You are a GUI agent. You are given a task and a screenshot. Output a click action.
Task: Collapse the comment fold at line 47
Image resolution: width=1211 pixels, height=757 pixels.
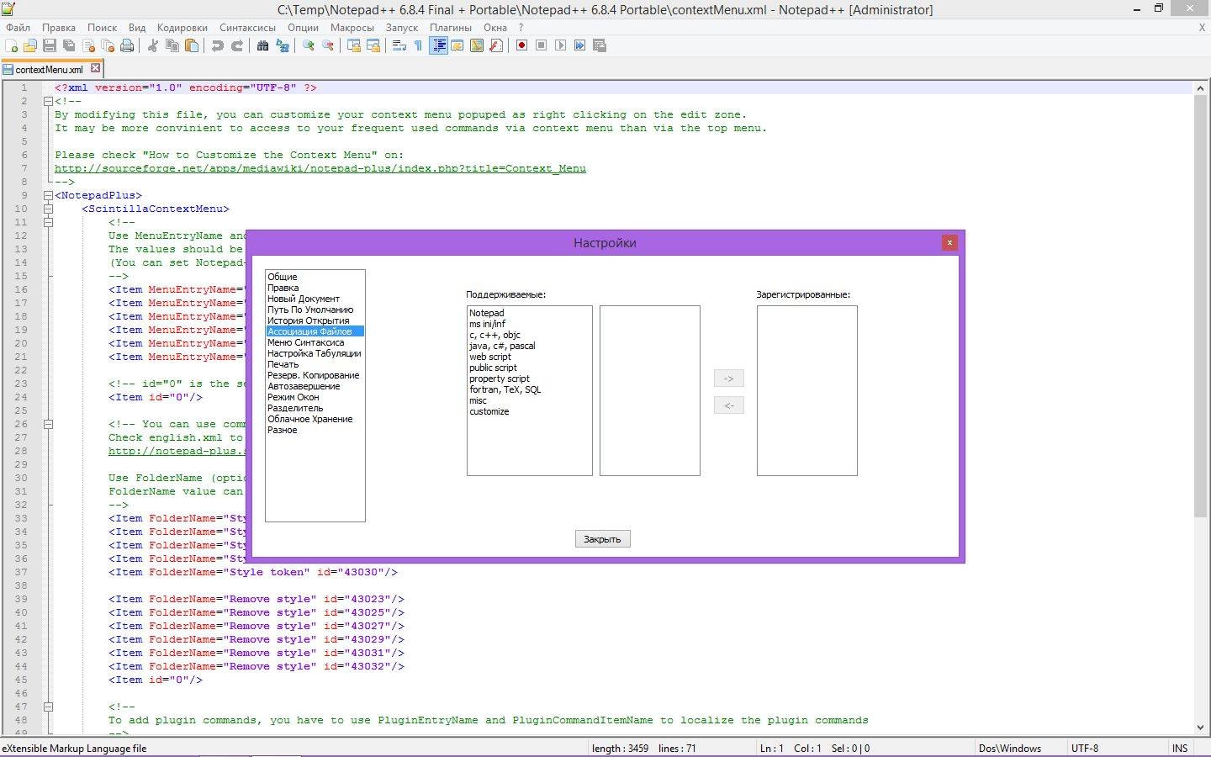pos(48,707)
